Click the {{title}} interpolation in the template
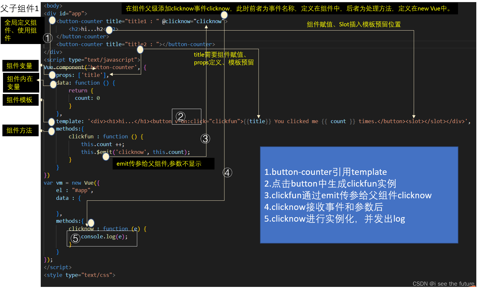This screenshot has width=479, height=289. point(257,121)
